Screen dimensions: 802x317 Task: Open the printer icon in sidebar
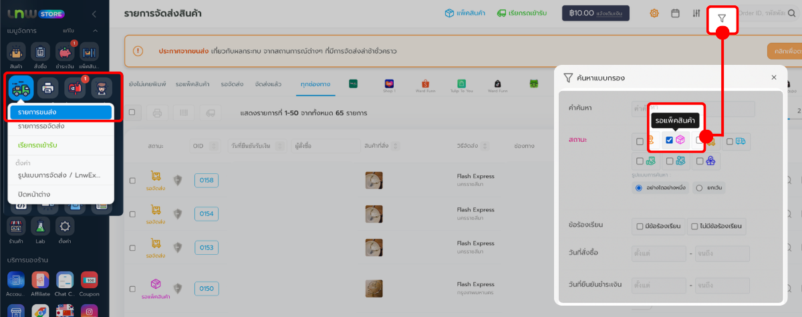48,87
